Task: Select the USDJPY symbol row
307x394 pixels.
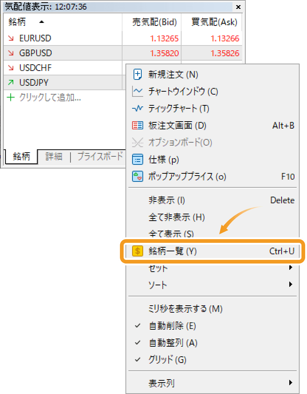Action: 65,82
